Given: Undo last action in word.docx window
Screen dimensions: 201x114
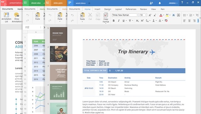Looking at the screenshot, I should (73, 15).
